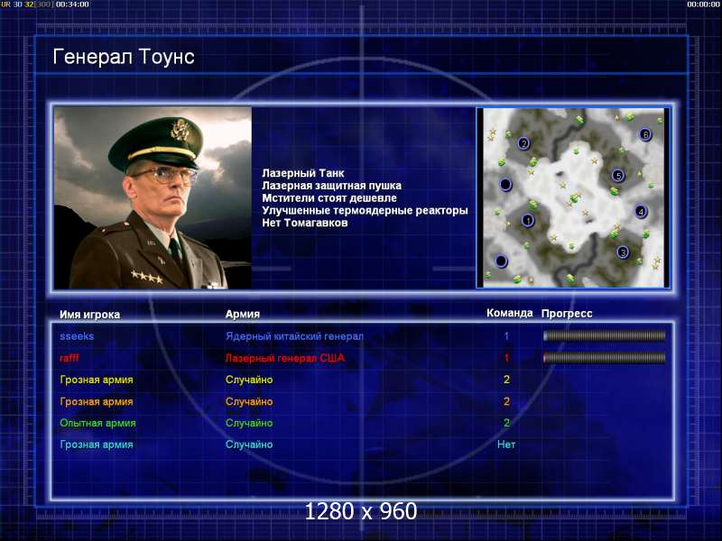722x541 pixels.
Task: Click 'Лазерный генерал США' army entry
Action: pos(284,358)
